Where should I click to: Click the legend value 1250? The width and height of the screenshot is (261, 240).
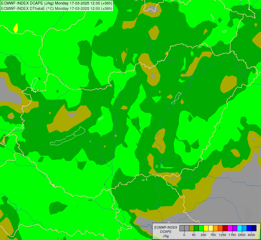[x=223, y=235]
